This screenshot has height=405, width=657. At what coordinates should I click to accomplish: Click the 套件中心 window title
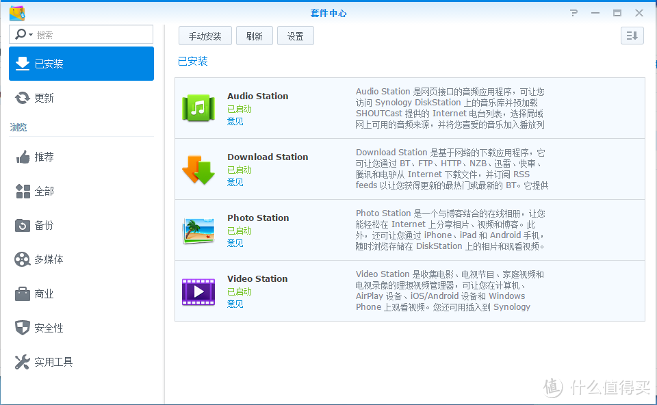point(328,14)
